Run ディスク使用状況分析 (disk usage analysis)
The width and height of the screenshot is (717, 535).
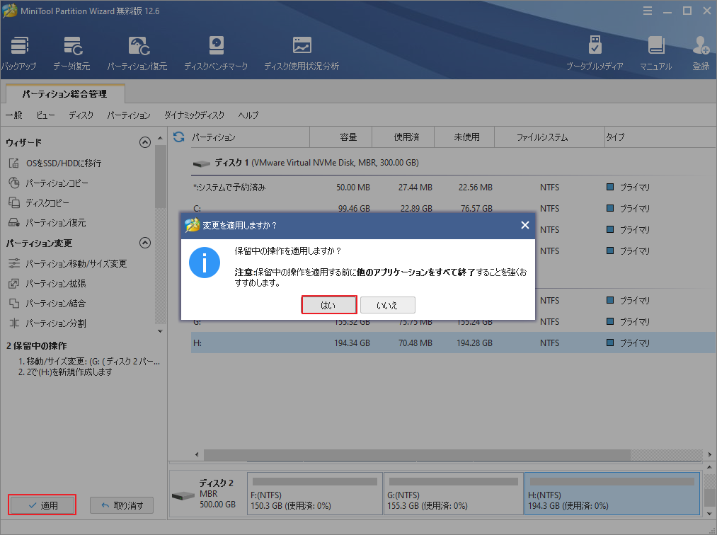point(302,50)
